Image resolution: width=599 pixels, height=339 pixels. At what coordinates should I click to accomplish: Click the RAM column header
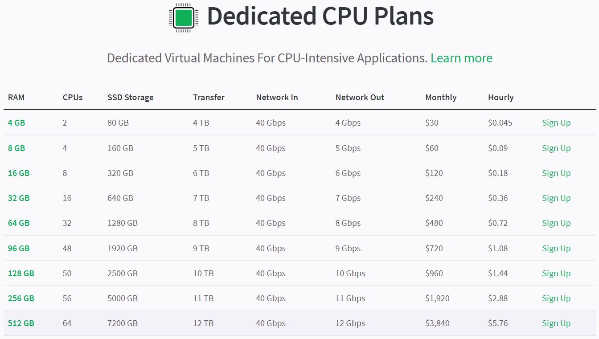(16, 97)
